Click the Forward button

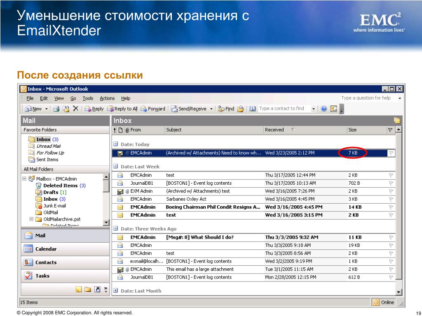153,109
